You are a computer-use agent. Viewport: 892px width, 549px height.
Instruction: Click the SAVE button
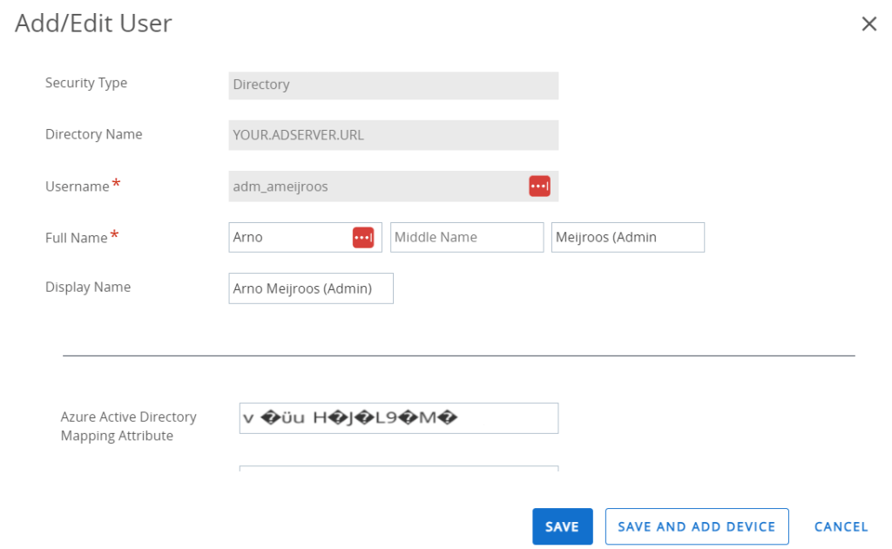(x=562, y=526)
